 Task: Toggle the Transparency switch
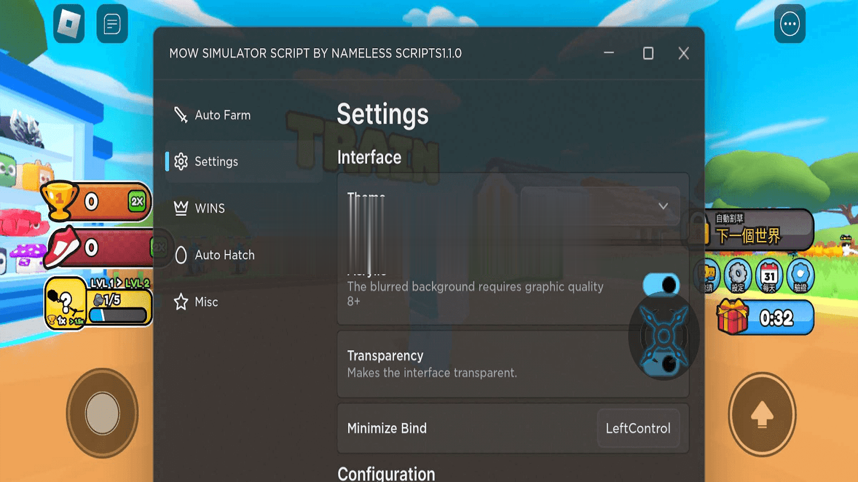point(661,364)
